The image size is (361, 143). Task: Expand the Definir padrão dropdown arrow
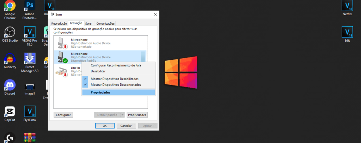pyautogui.click(x=123, y=115)
